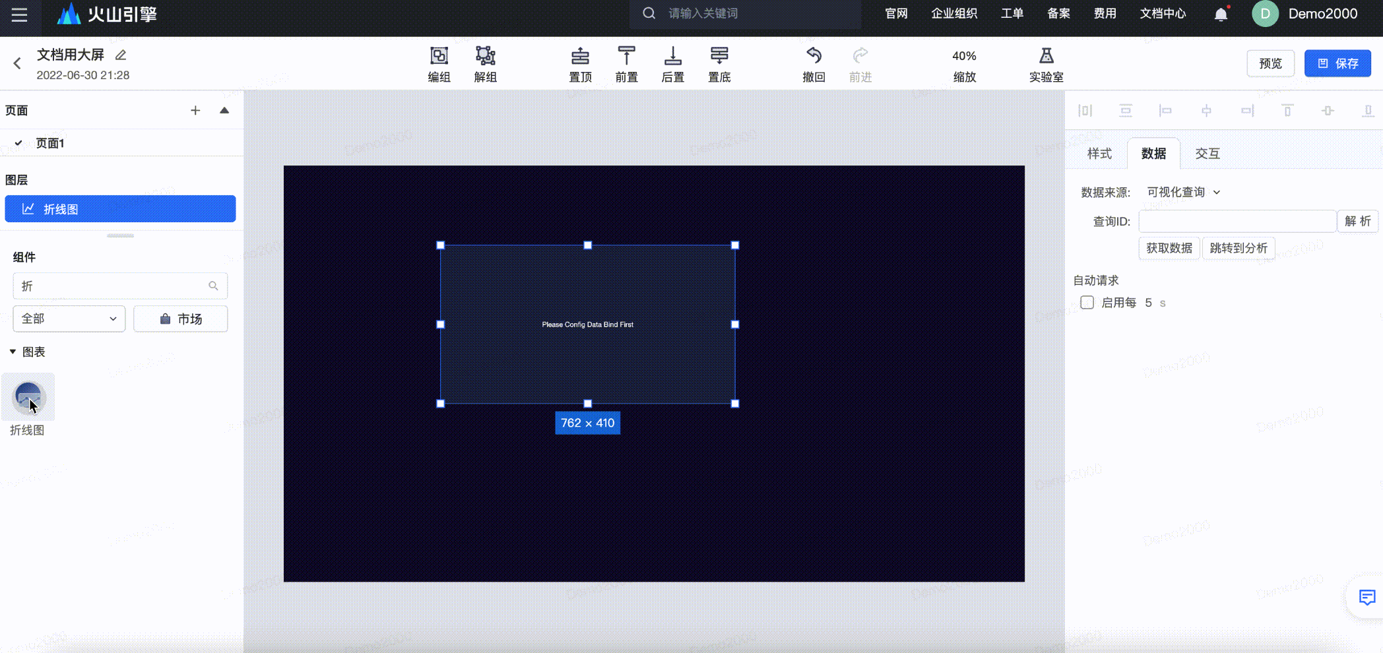The height and width of the screenshot is (653, 1383).
Task: Click the 后置 send-backward tool
Action: [x=673, y=64]
